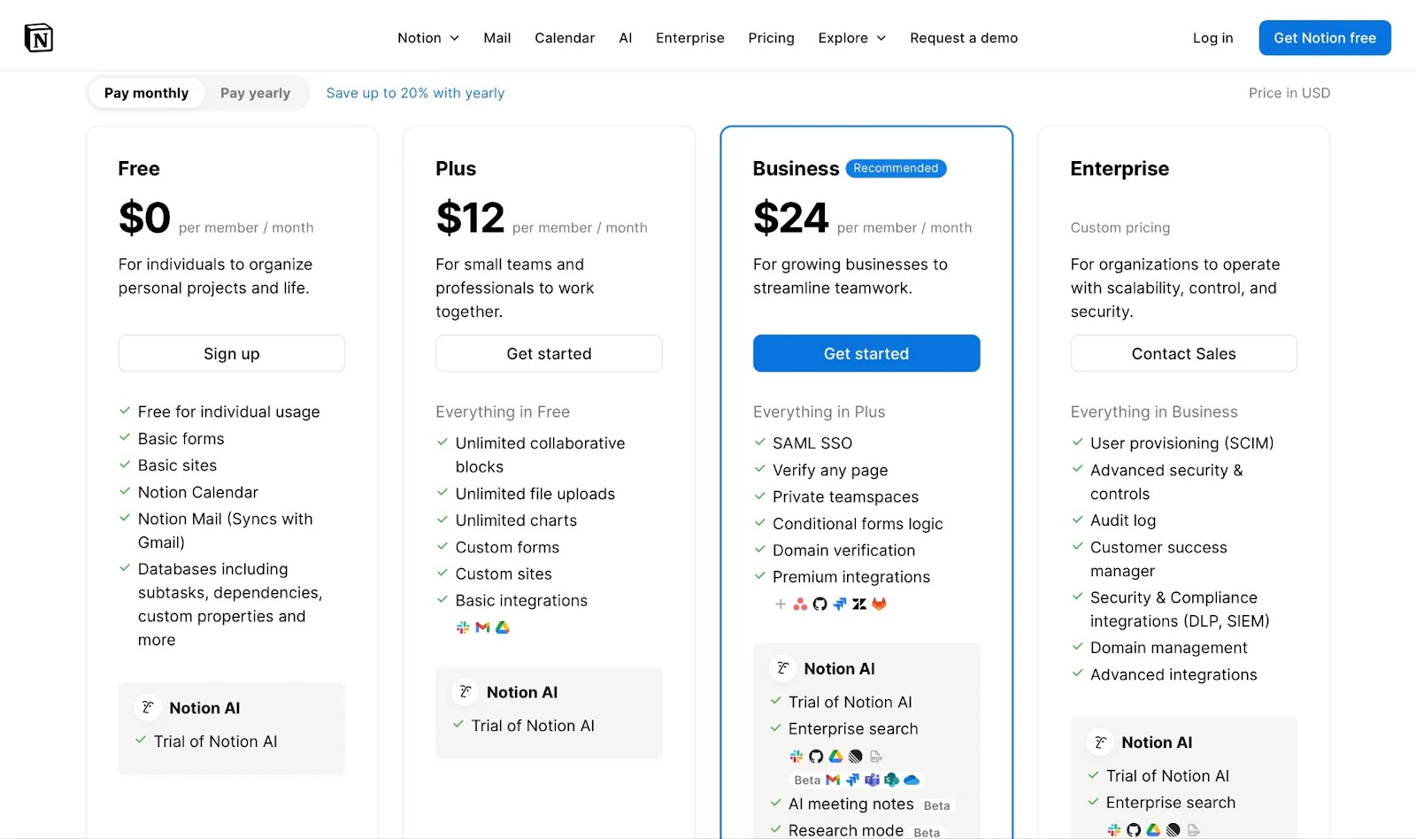This screenshot has width=1416, height=839.
Task: Click the Custom pricing text on Enterprise
Action: pos(1120,227)
